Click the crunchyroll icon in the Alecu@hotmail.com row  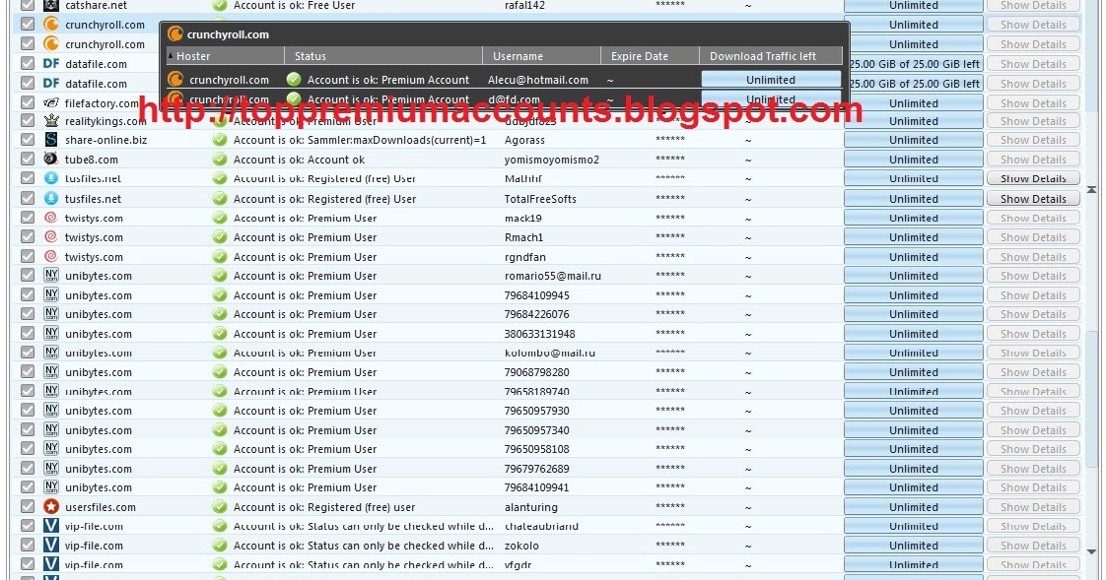175,79
